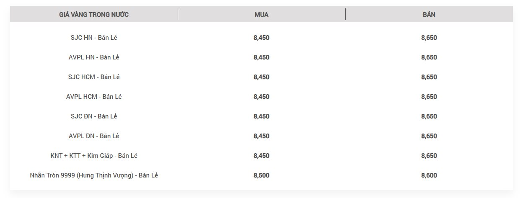Screen dimensions: 523x198
Task: Click the sell price 8,600 for Nhẫn Tròn 9999
Action: 429,175
